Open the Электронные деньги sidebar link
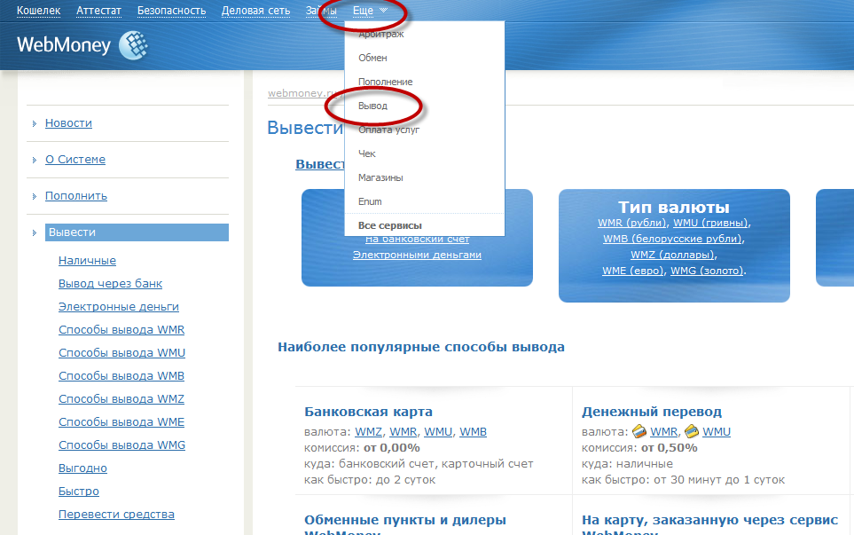 119,307
